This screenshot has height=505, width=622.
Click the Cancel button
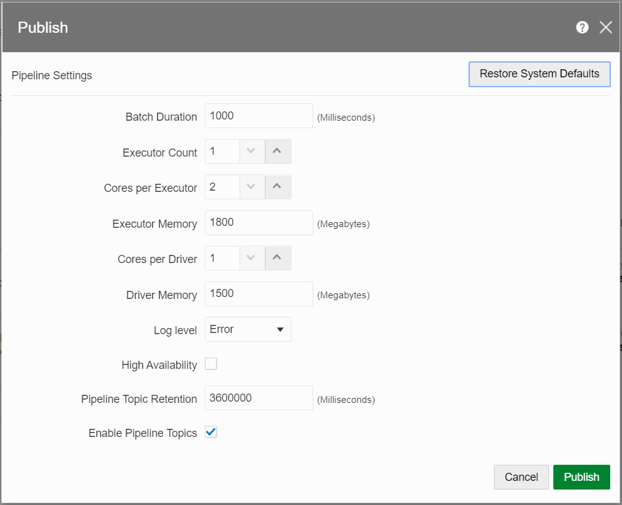coord(521,477)
